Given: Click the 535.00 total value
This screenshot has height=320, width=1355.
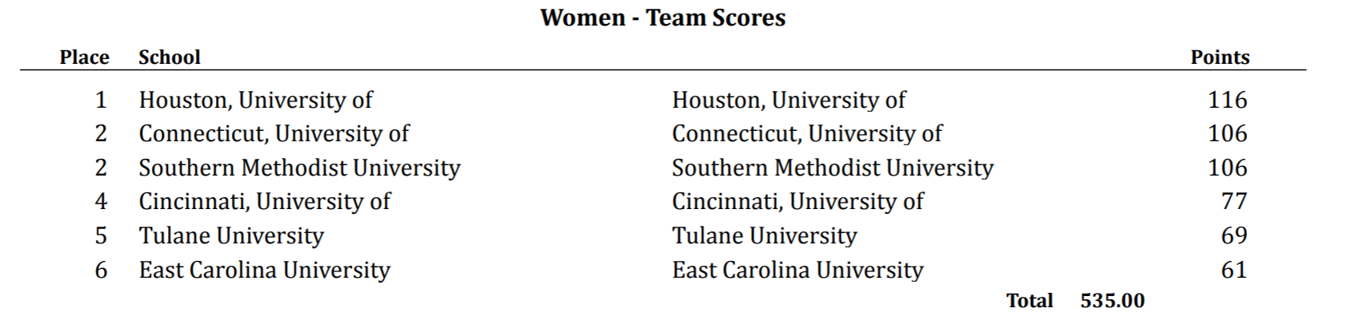Looking at the screenshot, I should click(1113, 301).
